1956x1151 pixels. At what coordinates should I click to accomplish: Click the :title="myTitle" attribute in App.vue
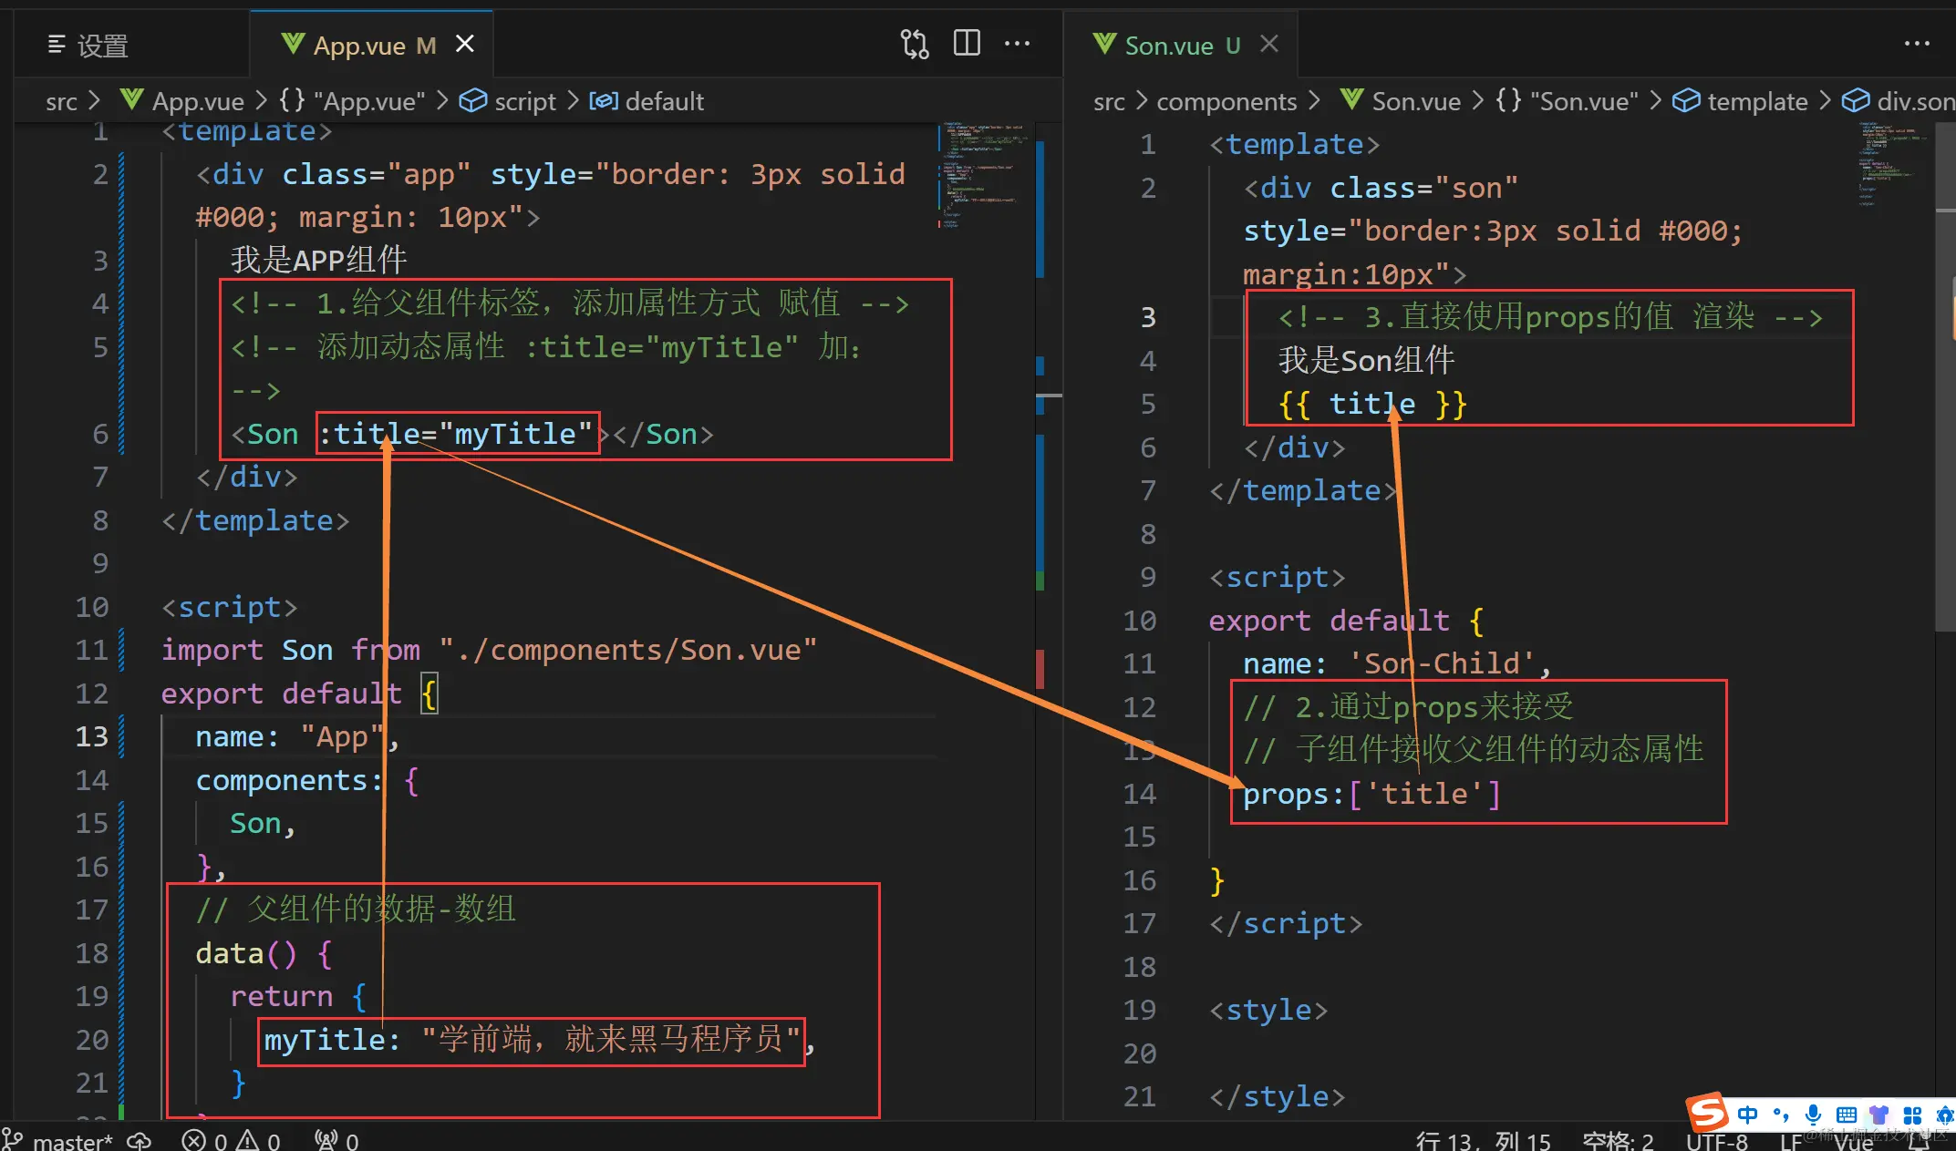(x=456, y=434)
